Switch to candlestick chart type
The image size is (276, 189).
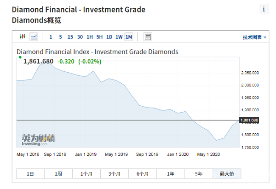coord(23,37)
